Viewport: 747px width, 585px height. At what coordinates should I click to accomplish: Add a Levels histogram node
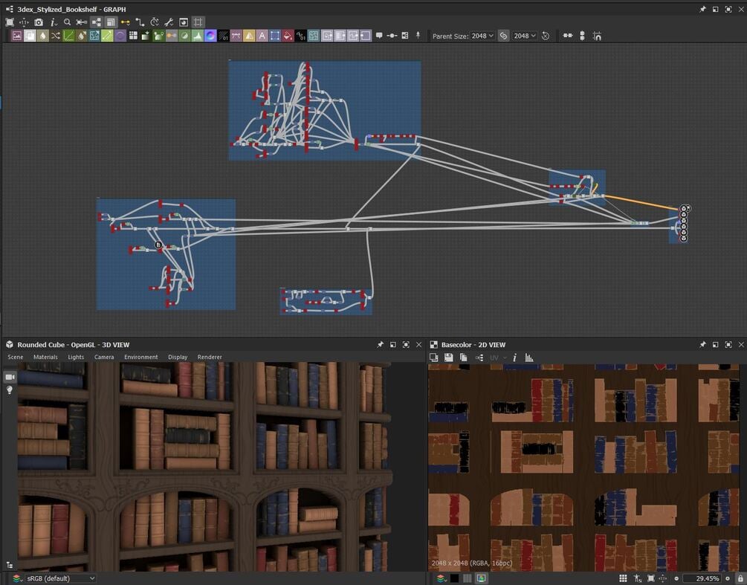(x=197, y=36)
